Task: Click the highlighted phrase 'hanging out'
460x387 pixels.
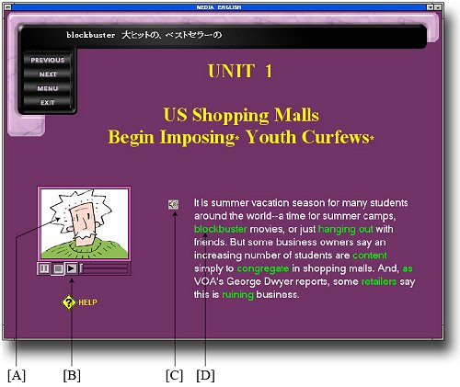Action: tap(346, 229)
